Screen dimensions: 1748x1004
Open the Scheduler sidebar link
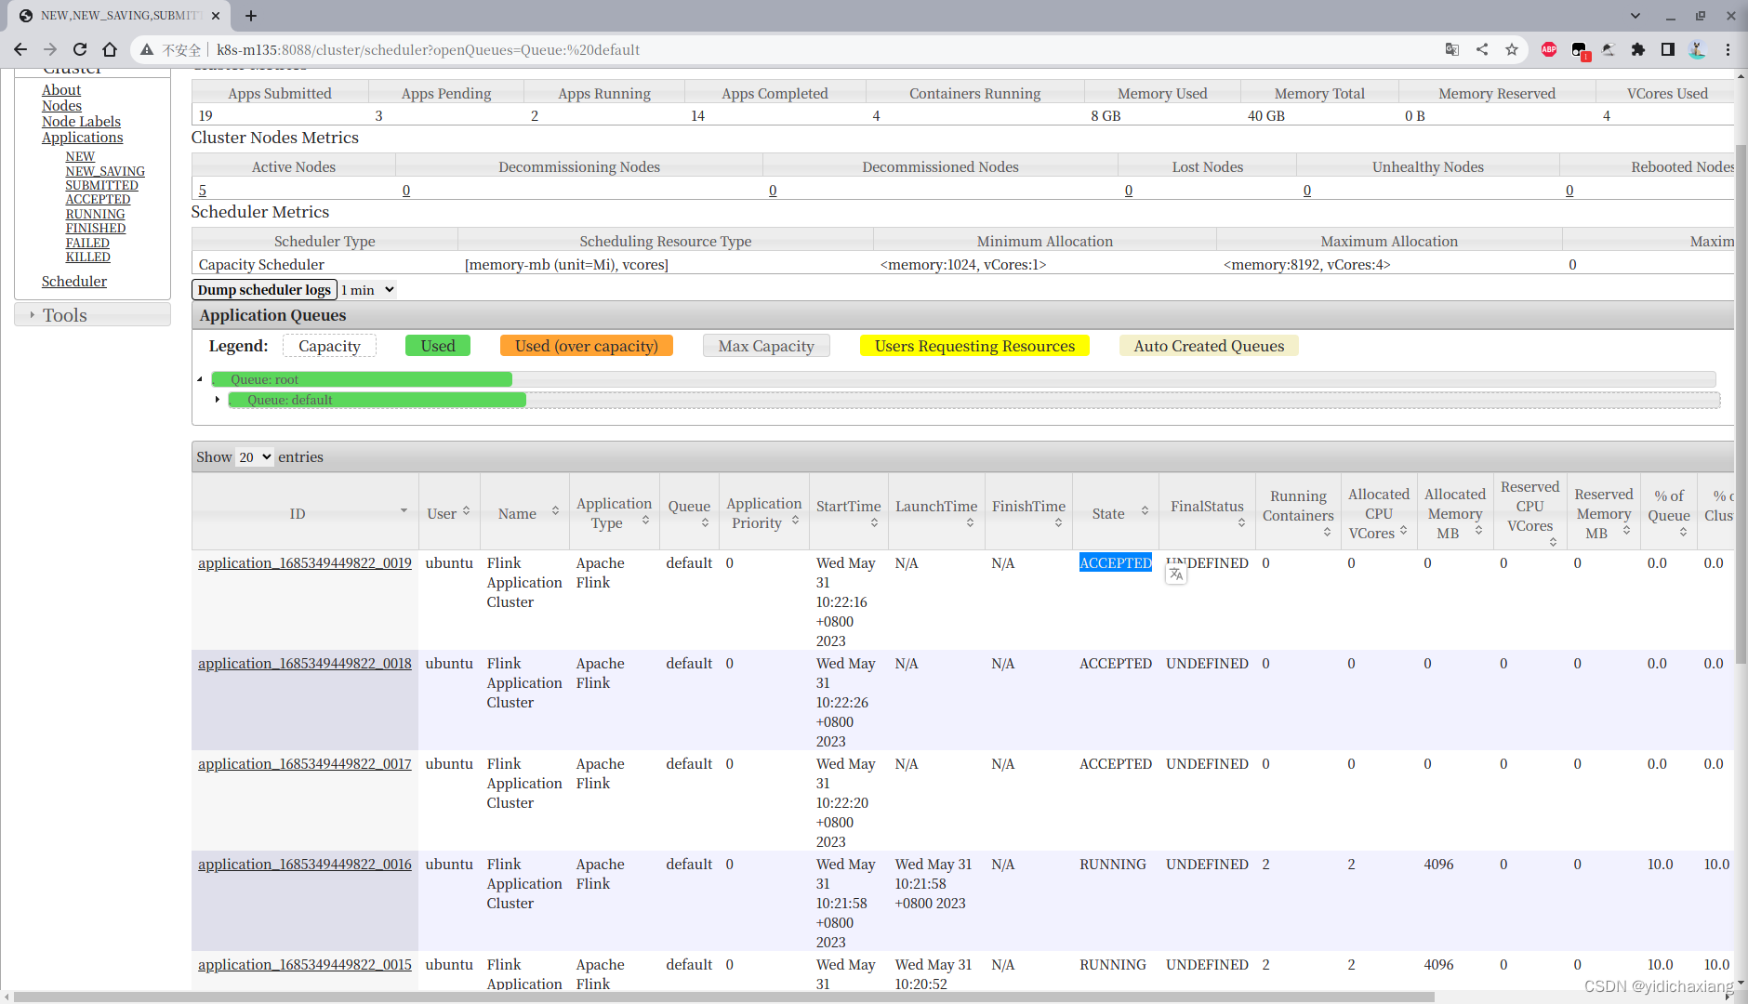coord(74,282)
